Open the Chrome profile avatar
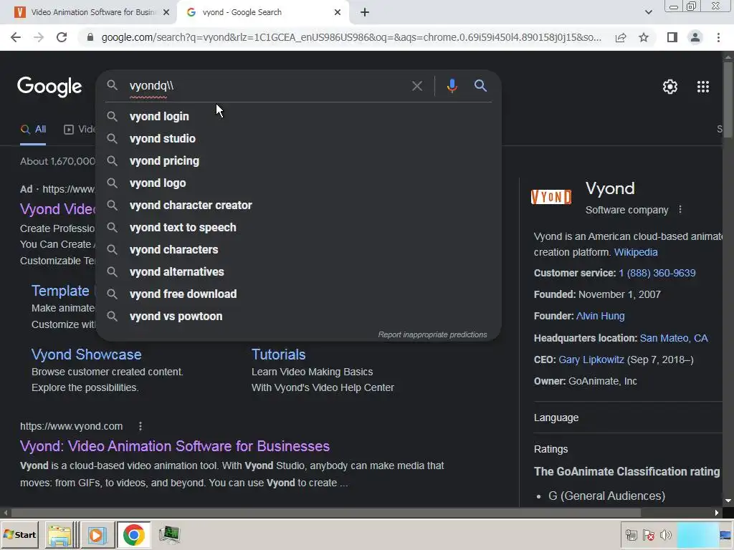 coord(695,37)
